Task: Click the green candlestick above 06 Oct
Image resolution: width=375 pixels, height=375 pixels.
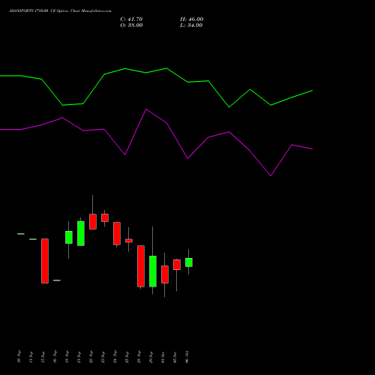Action: 189,262
